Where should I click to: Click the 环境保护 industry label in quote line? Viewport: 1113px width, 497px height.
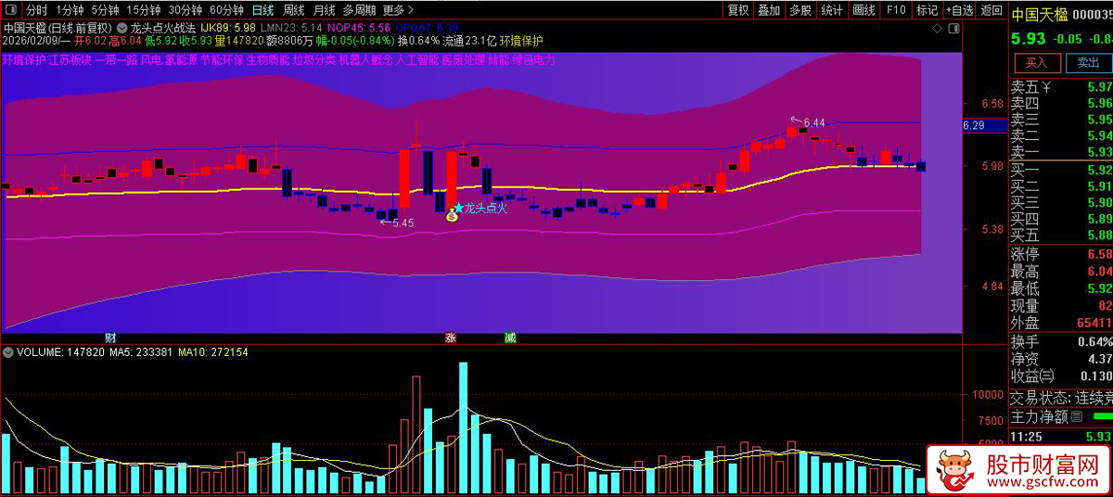tap(521, 41)
